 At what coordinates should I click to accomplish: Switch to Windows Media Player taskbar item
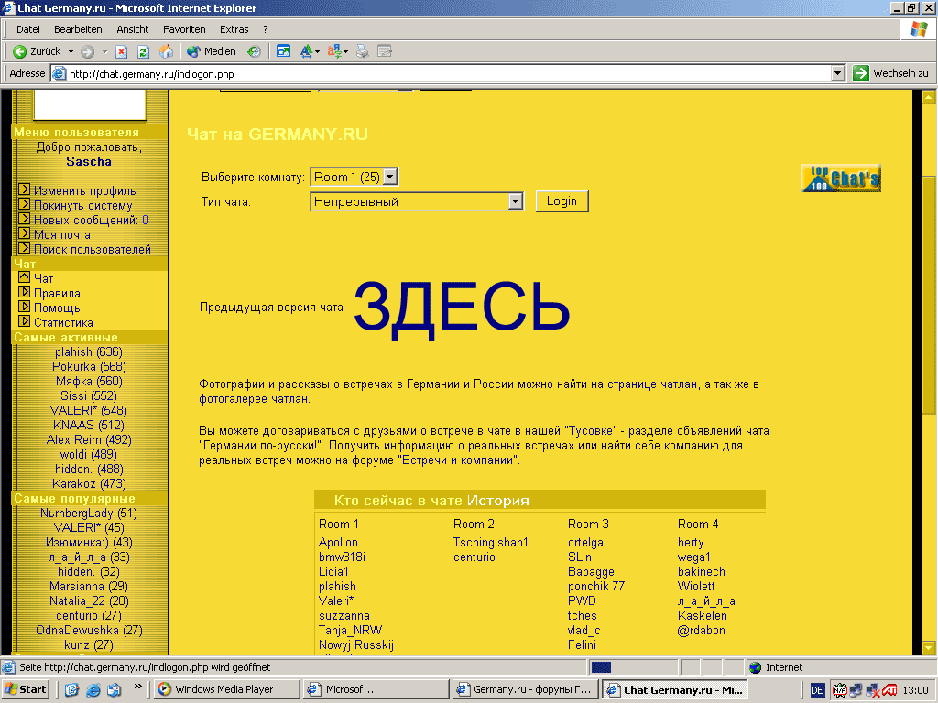click(226, 689)
